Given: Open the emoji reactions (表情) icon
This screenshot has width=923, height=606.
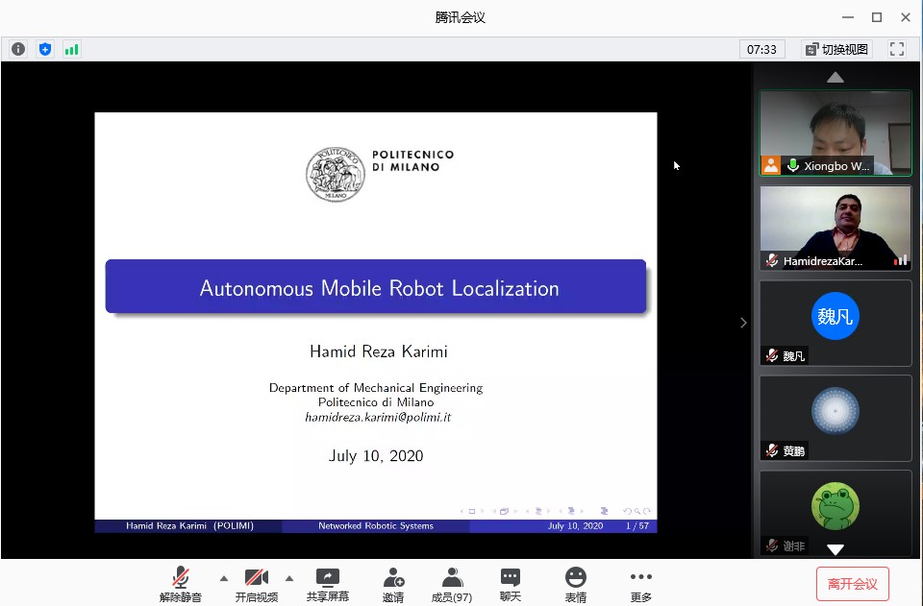Looking at the screenshot, I should point(575,583).
